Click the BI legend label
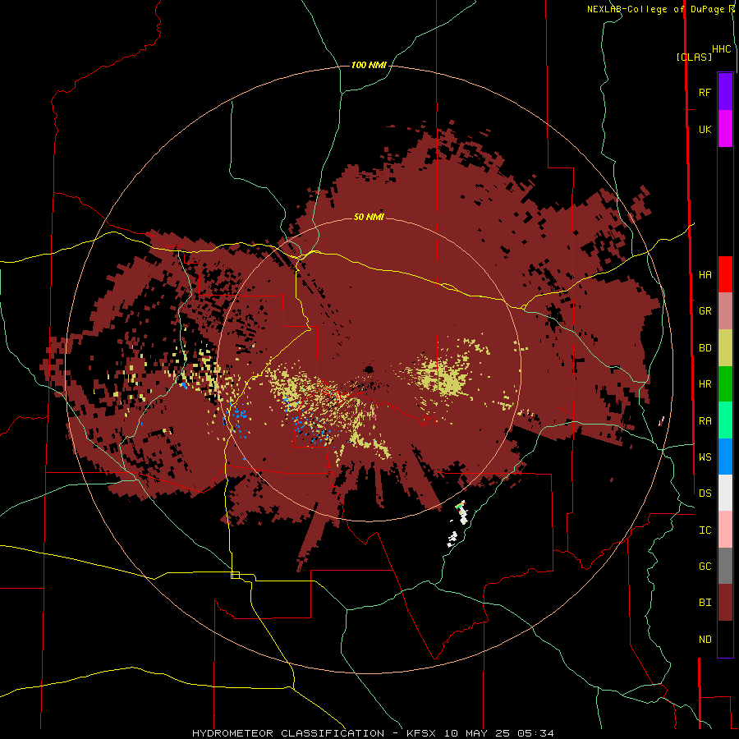Screen dimensions: 739x739 point(705,603)
